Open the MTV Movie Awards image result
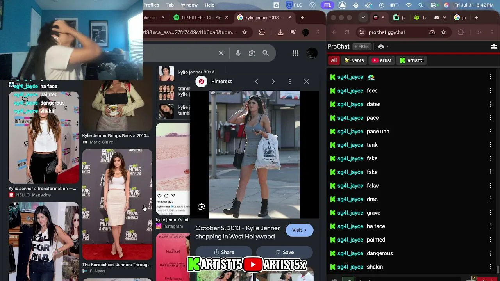 (x=117, y=205)
